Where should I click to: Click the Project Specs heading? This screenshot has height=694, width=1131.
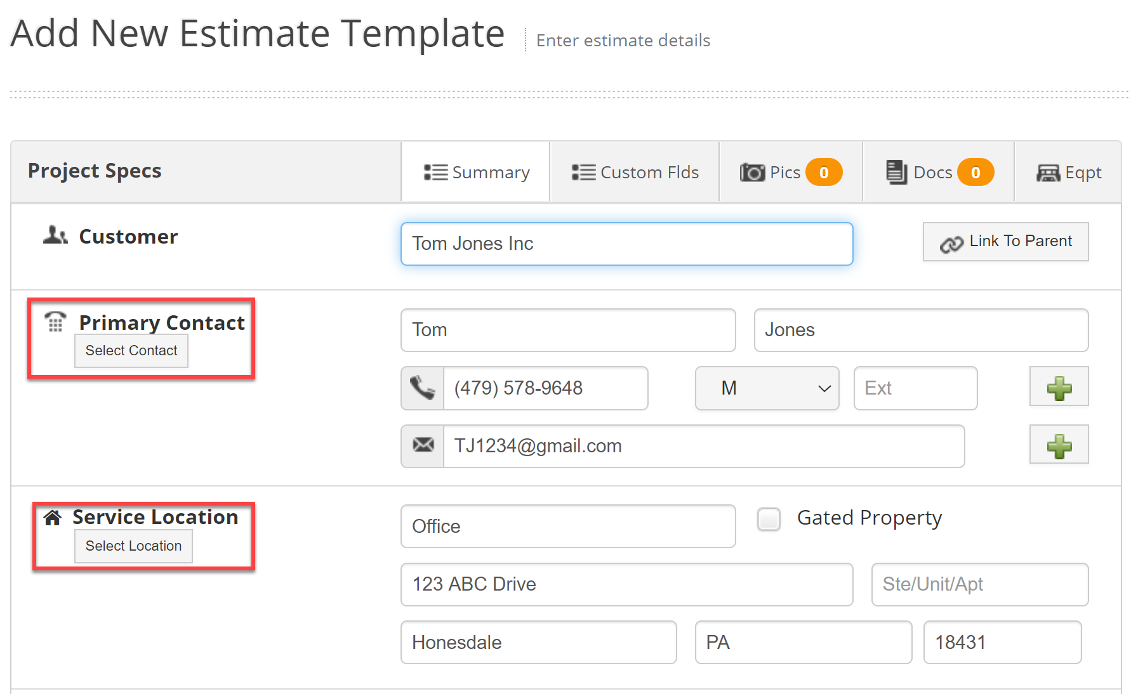coord(95,171)
